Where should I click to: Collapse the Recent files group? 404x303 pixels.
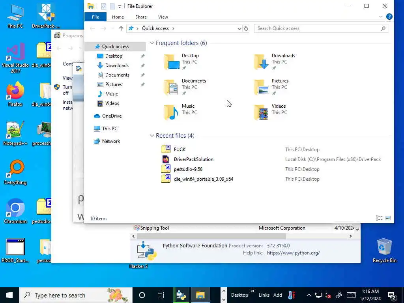(152, 136)
